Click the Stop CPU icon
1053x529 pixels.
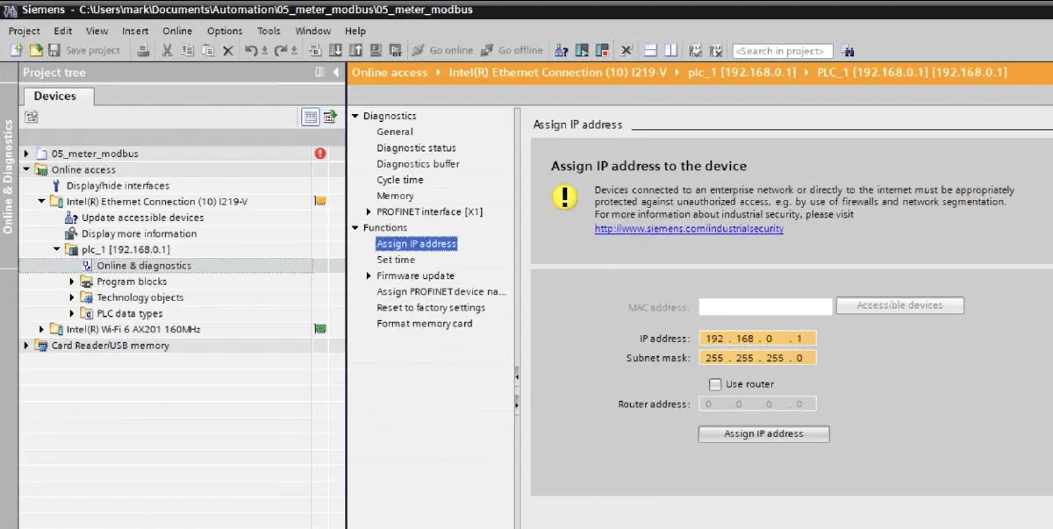coord(602,51)
